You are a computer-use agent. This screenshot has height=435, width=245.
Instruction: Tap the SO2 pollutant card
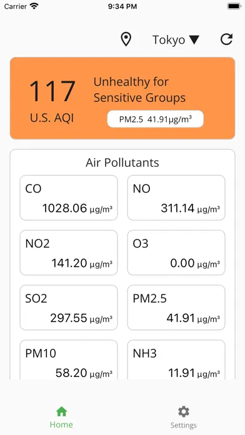[69, 307]
